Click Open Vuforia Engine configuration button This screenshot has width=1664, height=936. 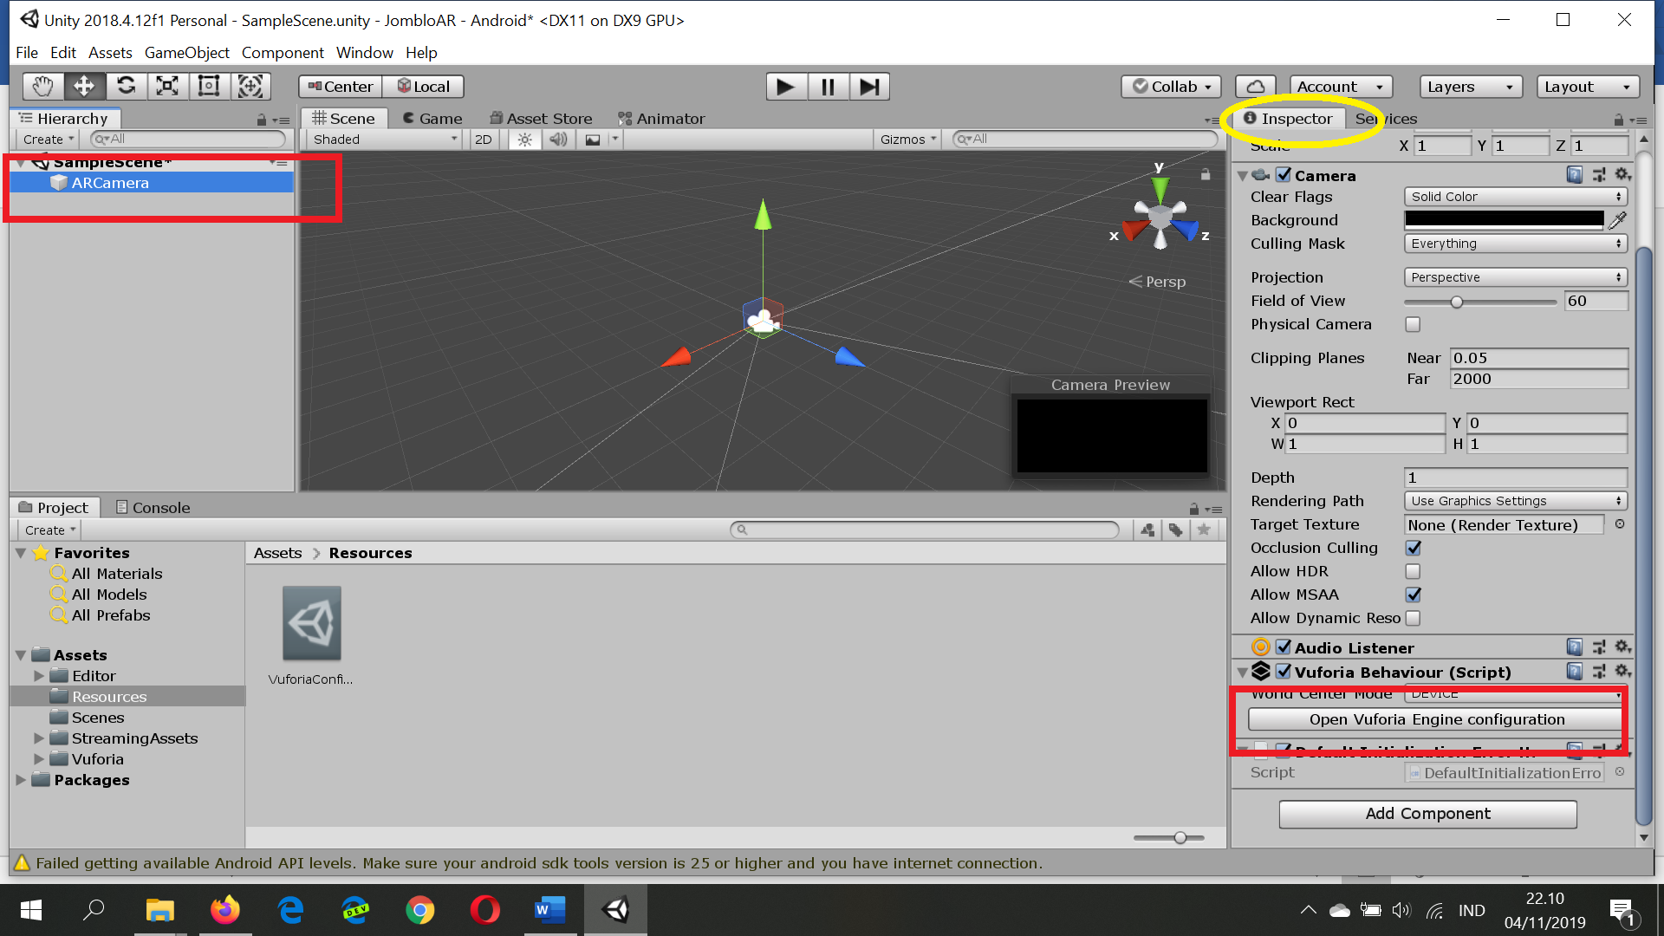tap(1436, 719)
